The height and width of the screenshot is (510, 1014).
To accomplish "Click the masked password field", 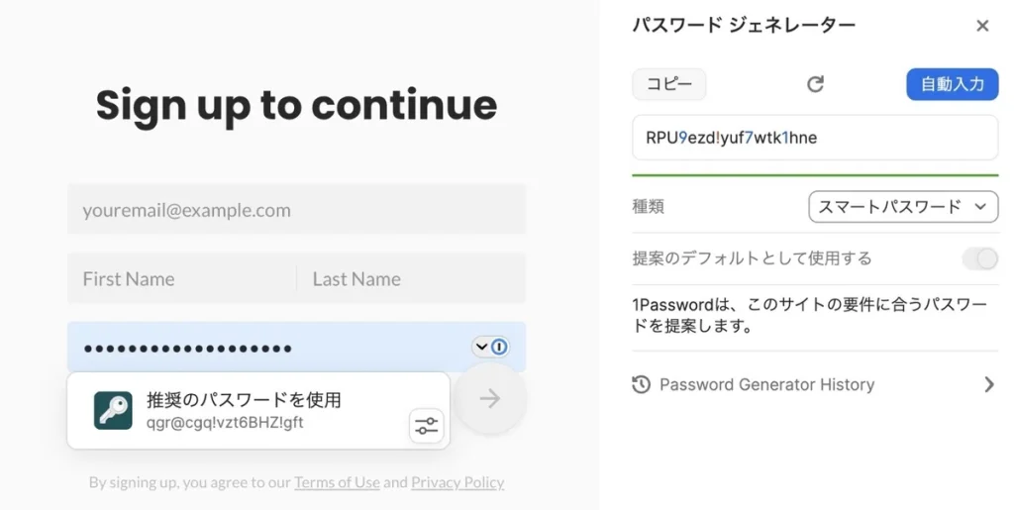I will 267,348.
